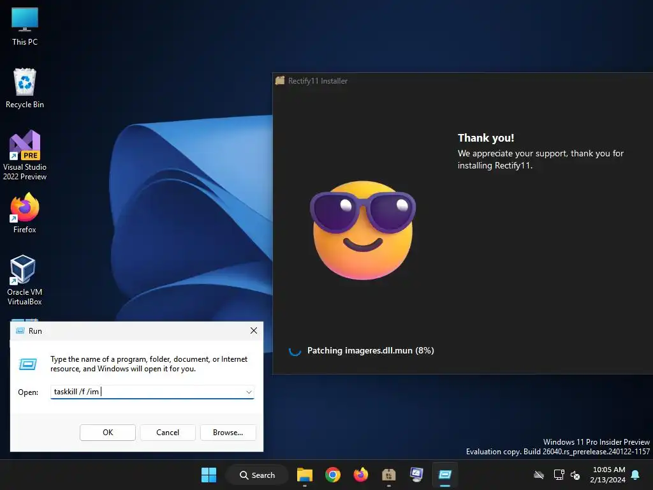The width and height of the screenshot is (653, 490).
Task: Select the Recycle Bin desktop icon
Action: (25, 88)
